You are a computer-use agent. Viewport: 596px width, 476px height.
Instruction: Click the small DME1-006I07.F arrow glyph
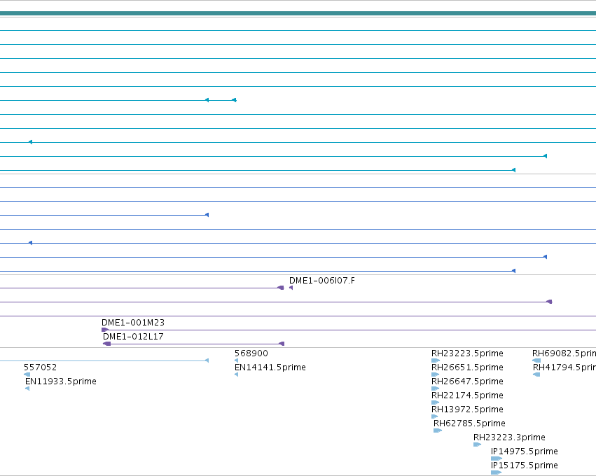pos(291,288)
